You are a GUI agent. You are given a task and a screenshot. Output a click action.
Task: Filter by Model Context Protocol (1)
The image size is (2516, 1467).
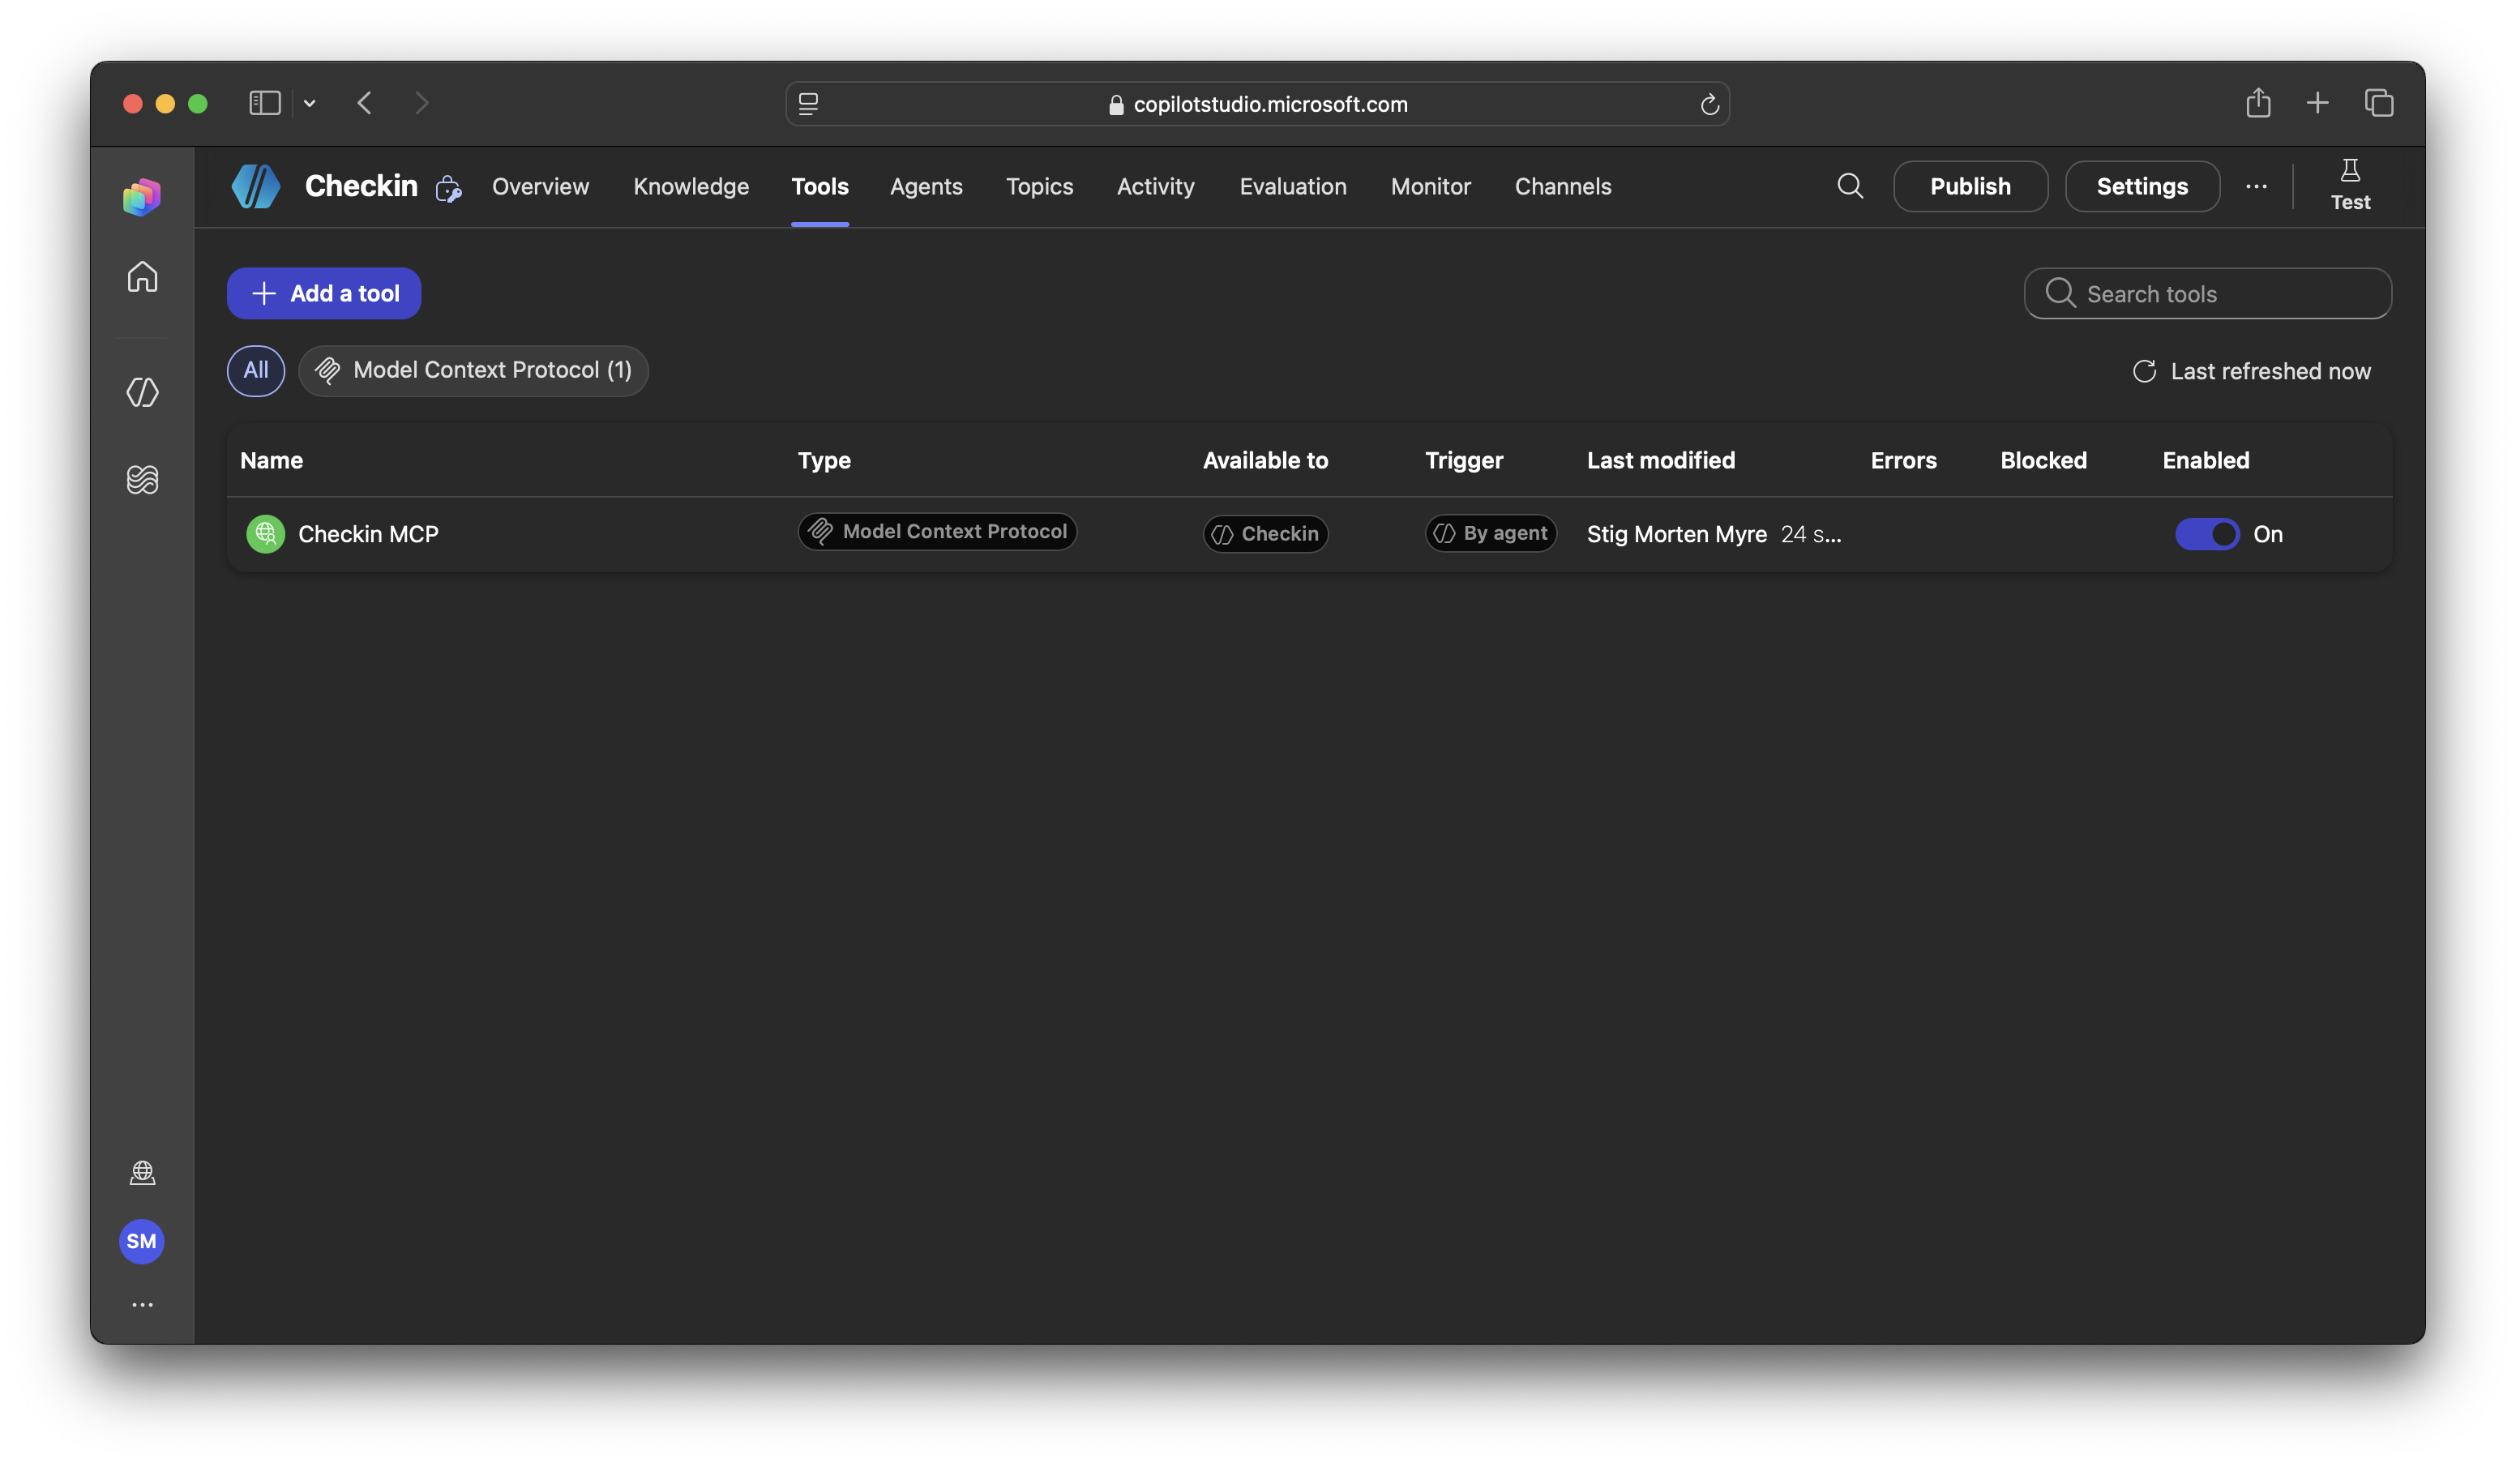(473, 370)
